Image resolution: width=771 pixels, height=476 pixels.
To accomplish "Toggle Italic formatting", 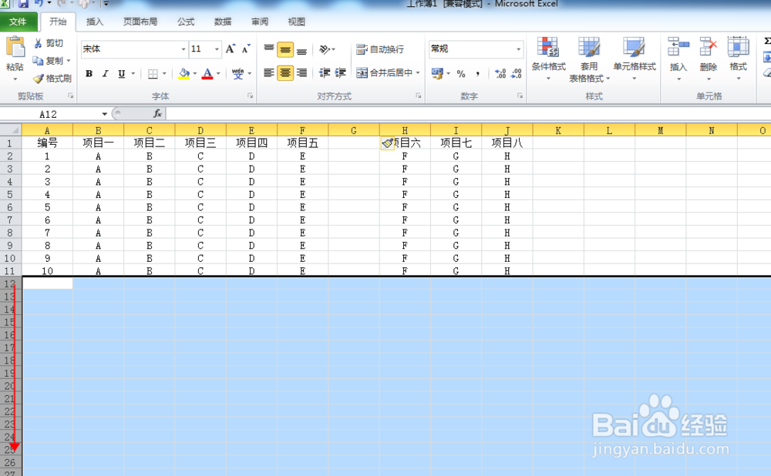I will (x=105, y=74).
